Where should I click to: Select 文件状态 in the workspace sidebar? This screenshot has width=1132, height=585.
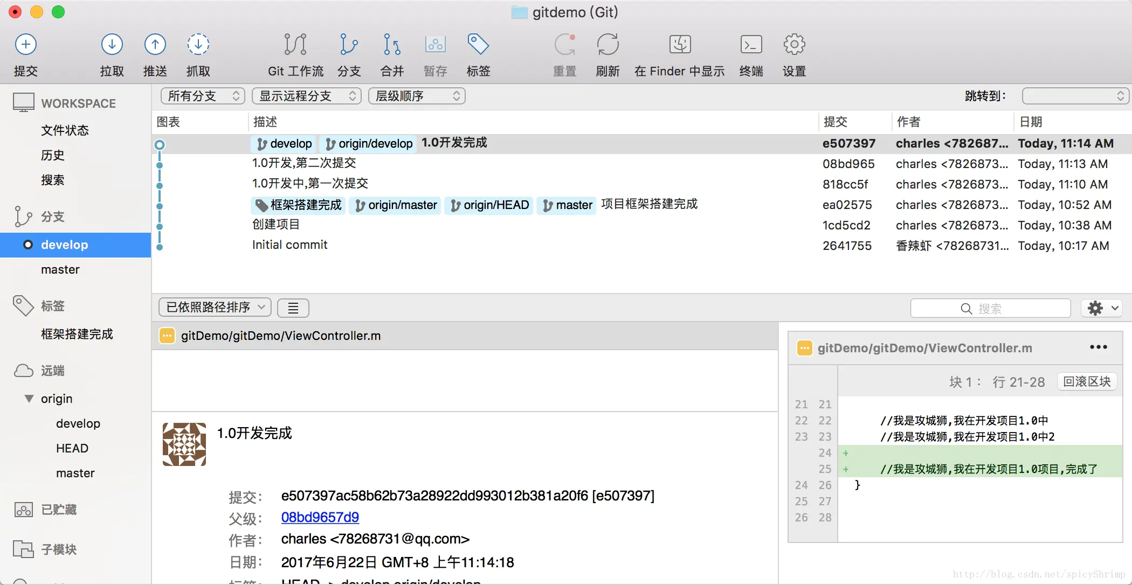65,130
